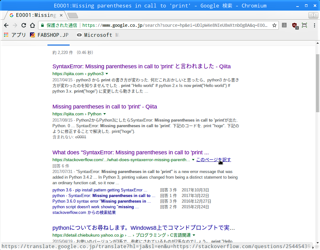Expand the dropdown next to qiita.com › python3
The height and width of the screenshot is (250, 320).
coord(107,74)
